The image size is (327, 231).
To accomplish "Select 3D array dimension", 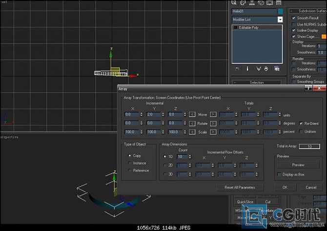I will click(x=165, y=174).
